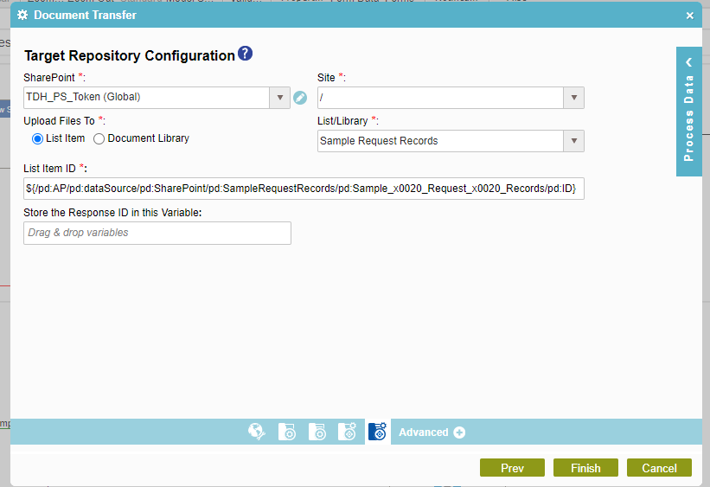
Task: Select the highlighted target repository step icon
Action: click(377, 433)
